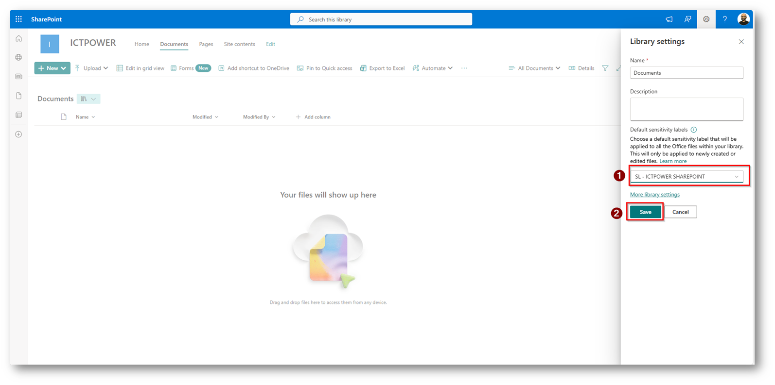
Task: Click the Create plus icon in left rail
Action: [x=18, y=134]
